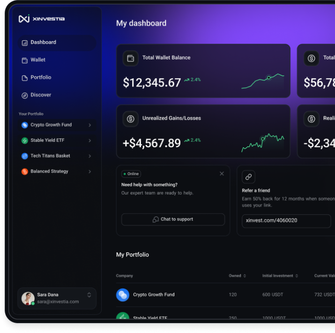
Task: Click the Tech Titans Basket icon in sidebar
Action: tap(25, 156)
